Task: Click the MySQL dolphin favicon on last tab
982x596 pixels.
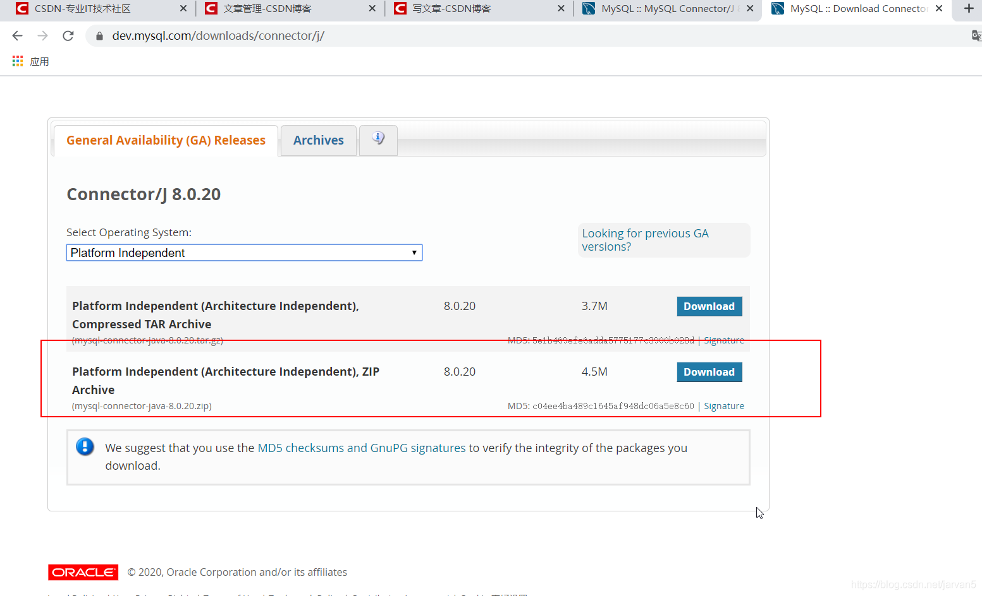Action: (778, 9)
